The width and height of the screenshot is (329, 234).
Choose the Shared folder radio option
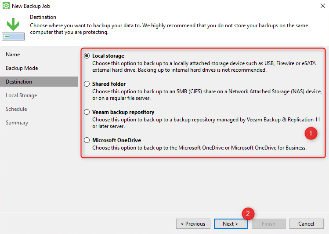click(87, 84)
